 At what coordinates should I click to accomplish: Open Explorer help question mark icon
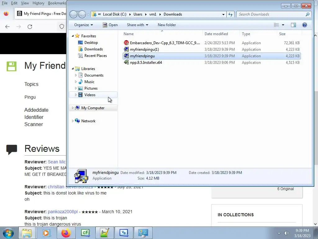[x=304, y=25]
